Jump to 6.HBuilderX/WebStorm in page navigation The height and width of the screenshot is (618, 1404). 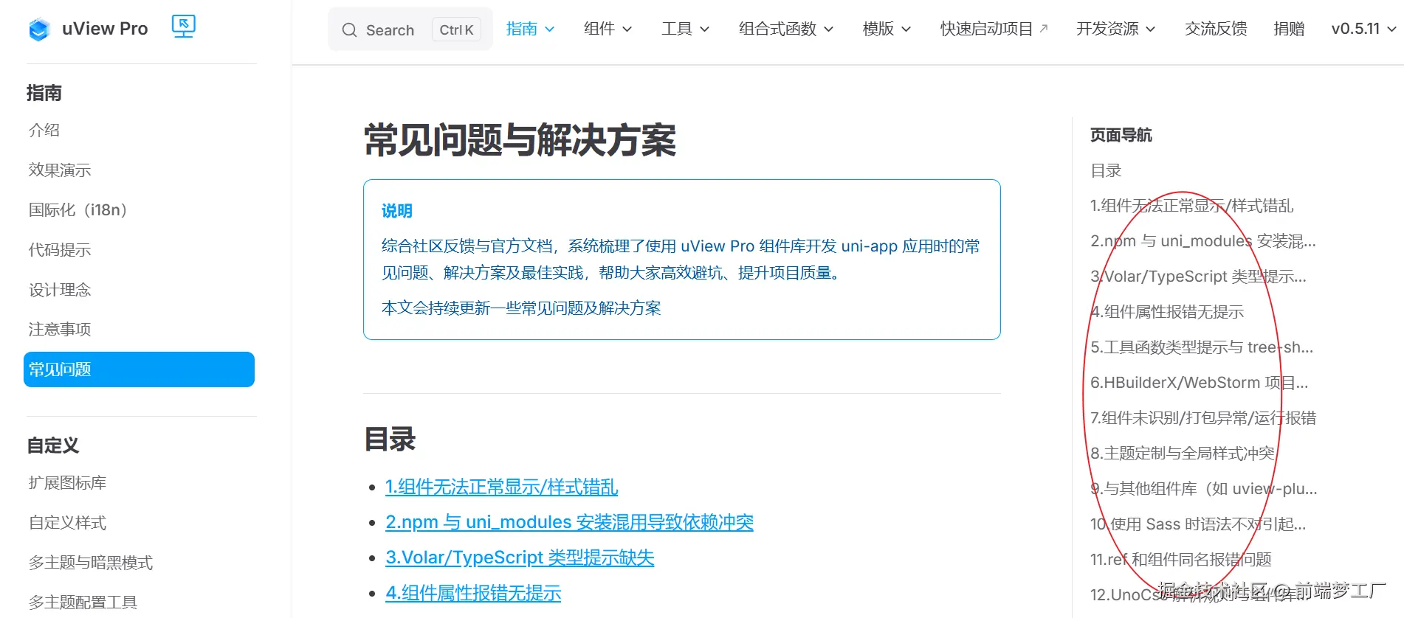click(x=1200, y=383)
